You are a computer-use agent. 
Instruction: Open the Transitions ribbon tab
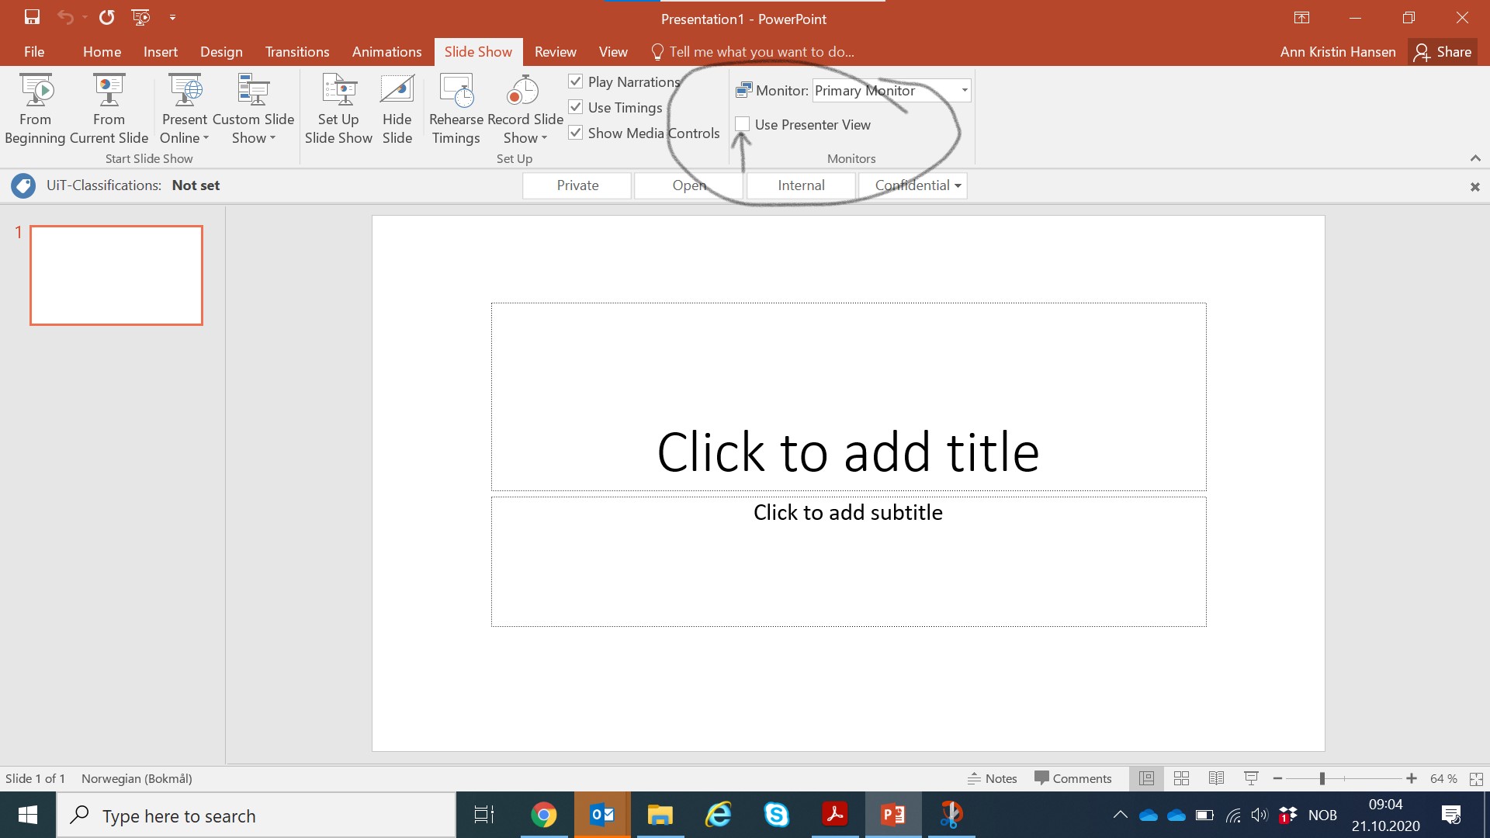pyautogui.click(x=297, y=52)
